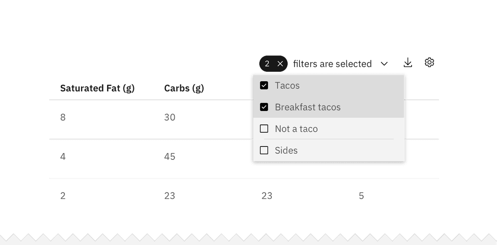Sort by the Saturated Fat (g) column header
This screenshot has height=245, width=497.
pyautogui.click(x=97, y=88)
